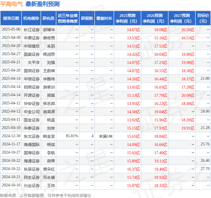Select institution 国盛证券
Viewport: 211px width, 198px height.
click(x=32, y=54)
